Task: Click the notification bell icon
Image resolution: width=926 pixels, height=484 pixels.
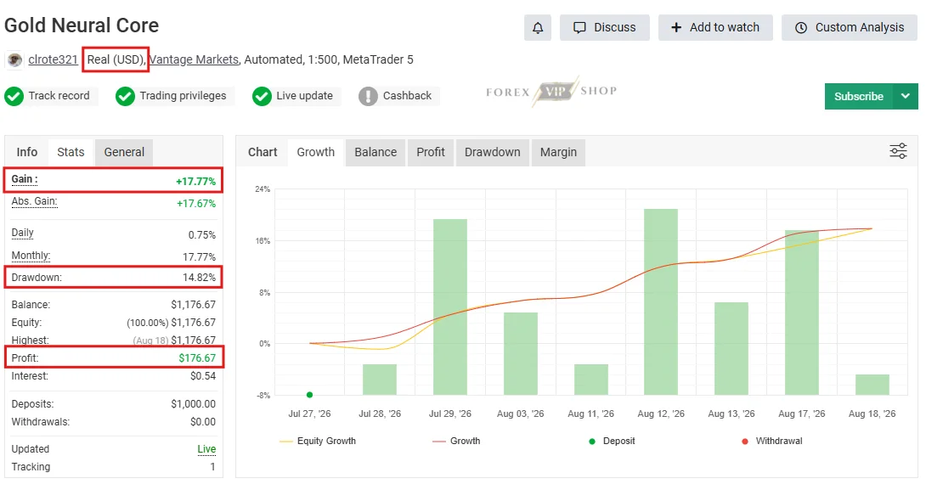Action: click(x=538, y=28)
